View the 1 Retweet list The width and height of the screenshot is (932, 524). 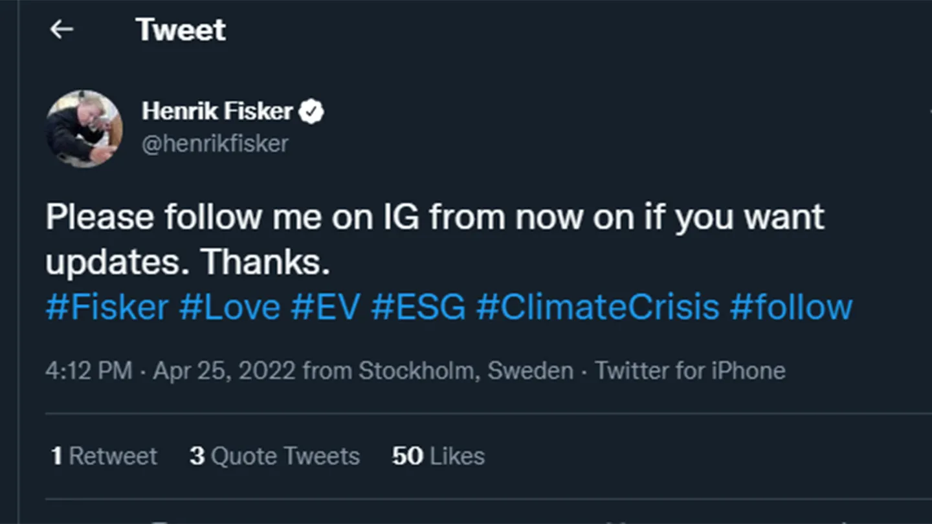coord(104,456)
